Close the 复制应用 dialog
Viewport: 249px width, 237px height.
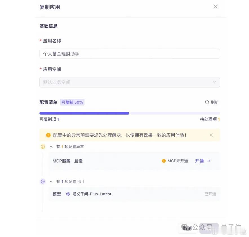[x=215, y=6]
